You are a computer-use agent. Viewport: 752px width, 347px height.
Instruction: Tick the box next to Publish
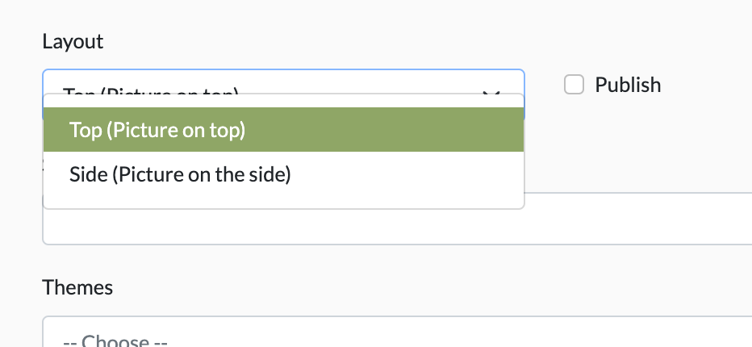(x=574, y=85)
